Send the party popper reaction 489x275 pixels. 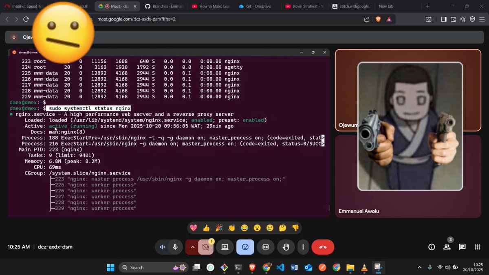coord(219,228)
